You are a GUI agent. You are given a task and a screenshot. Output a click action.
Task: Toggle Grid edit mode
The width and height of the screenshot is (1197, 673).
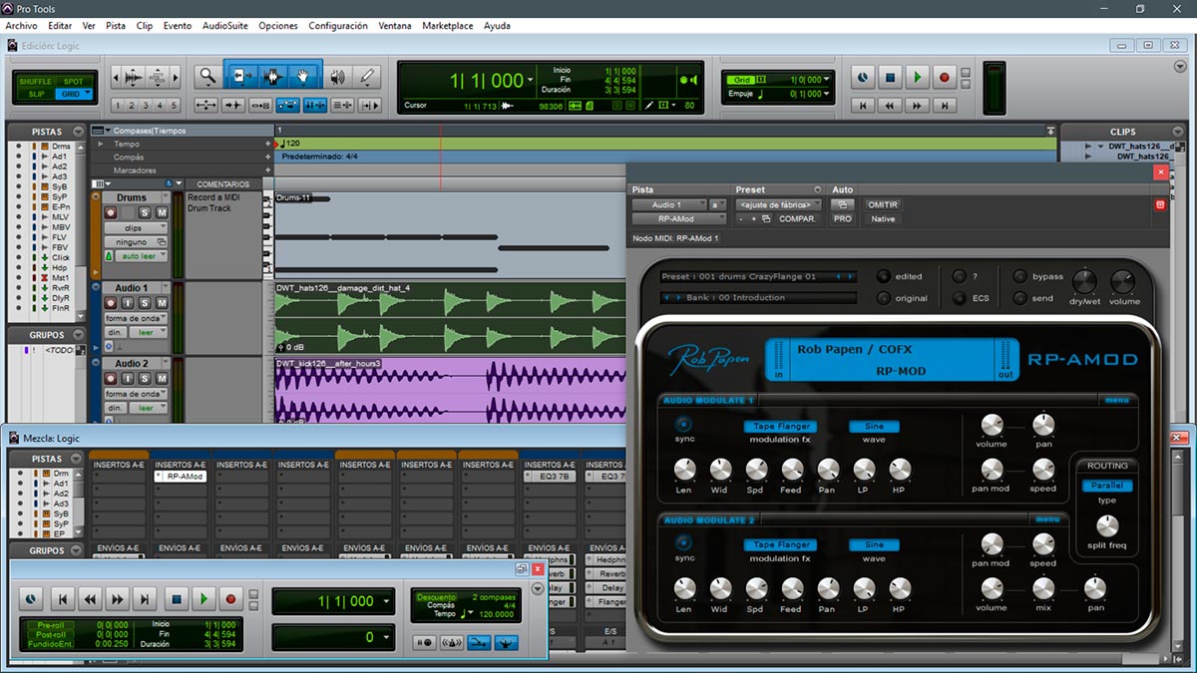[73, 94]
